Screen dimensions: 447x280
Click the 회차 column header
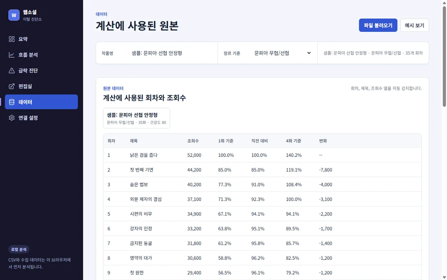tap(111, 141)
